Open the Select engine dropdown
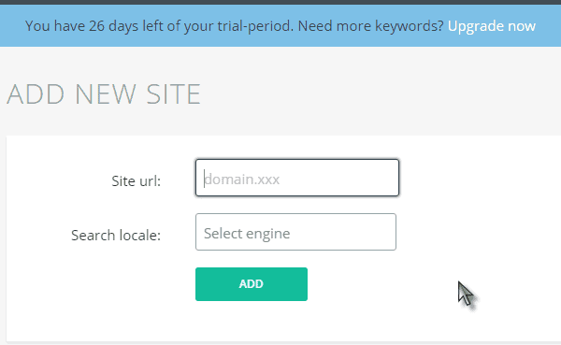The height and width of the screenshot is (345, 561). [295, 232]
